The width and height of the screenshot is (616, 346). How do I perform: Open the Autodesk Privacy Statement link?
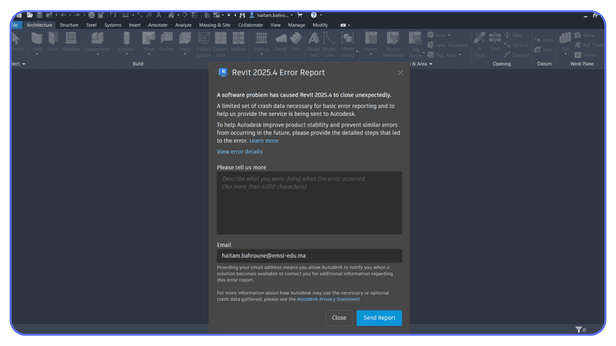pyautogui.click(x=328, y=299)
